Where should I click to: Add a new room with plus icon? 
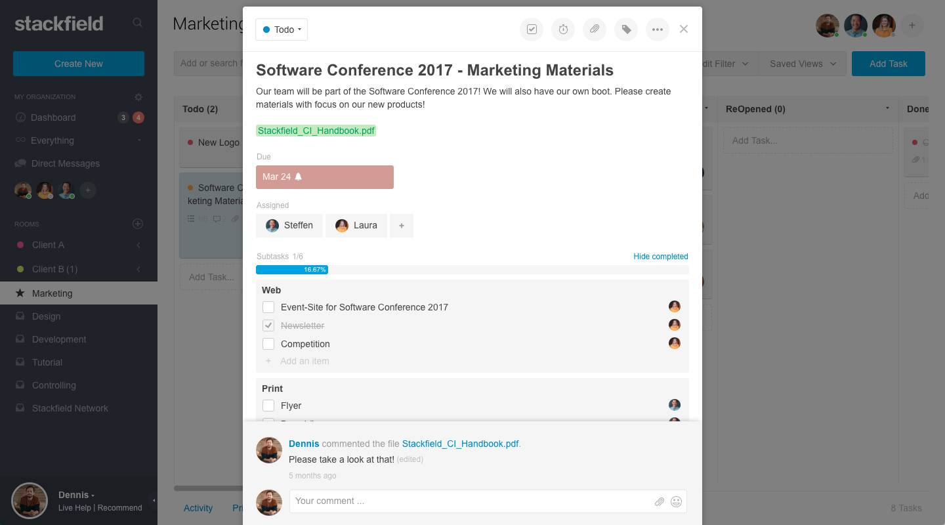click(x=138, y=224)
